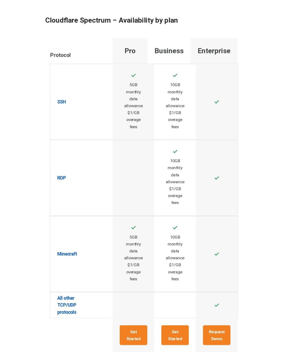Select the Business plan column header
The height and width of the screenshot is (363, 287).
(x=169, y=51)
